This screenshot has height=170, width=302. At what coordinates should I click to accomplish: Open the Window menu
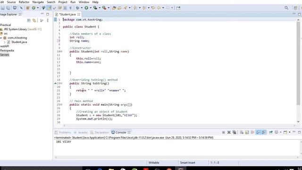tap(84, 2)
